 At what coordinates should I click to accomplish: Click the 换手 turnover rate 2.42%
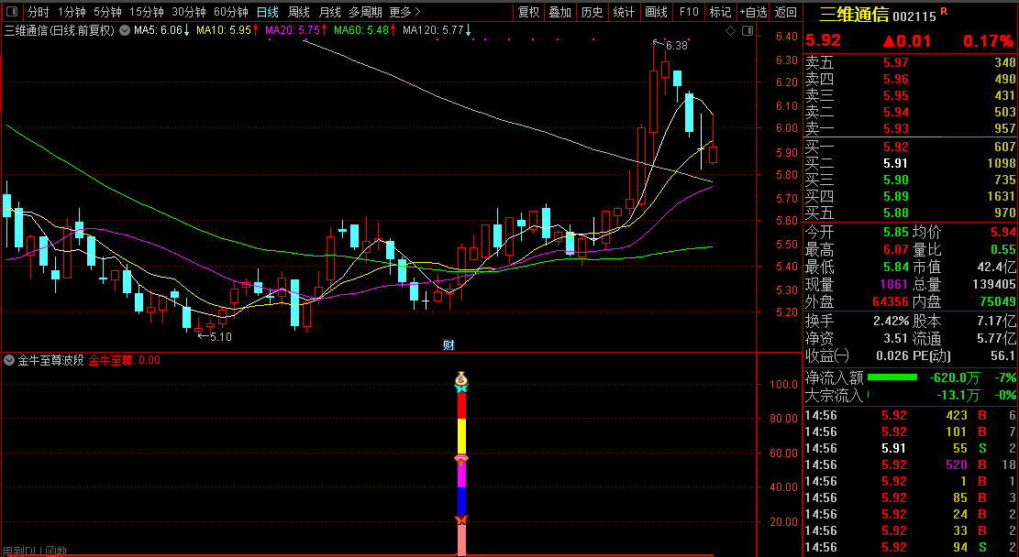(891, 321)
